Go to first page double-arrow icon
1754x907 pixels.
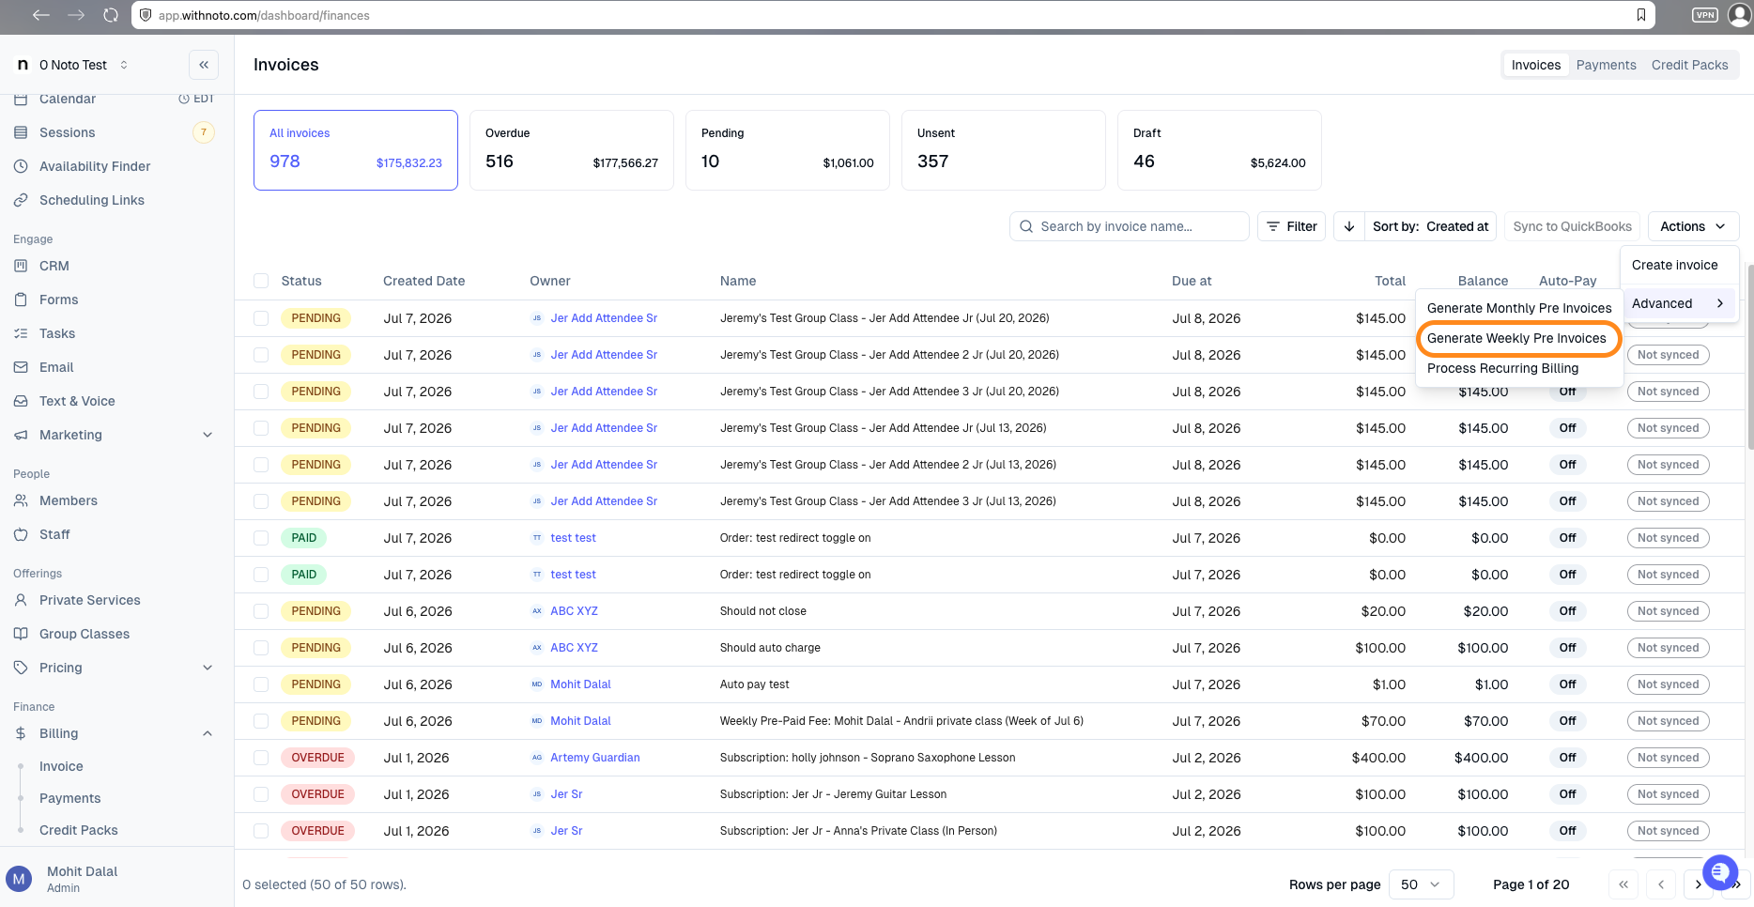pyautogui.click(x=1623, y=884)
